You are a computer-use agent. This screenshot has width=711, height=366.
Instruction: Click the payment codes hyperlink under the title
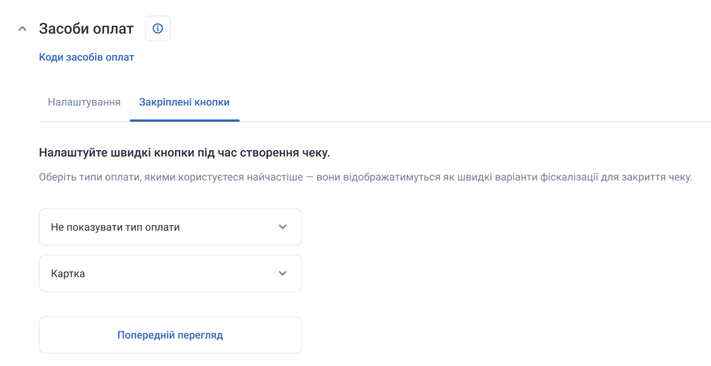[x=86, y=57]
